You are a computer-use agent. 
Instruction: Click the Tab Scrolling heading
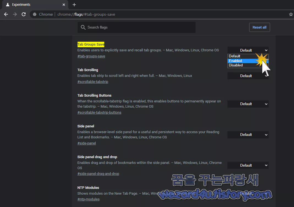tap(88, 70)
